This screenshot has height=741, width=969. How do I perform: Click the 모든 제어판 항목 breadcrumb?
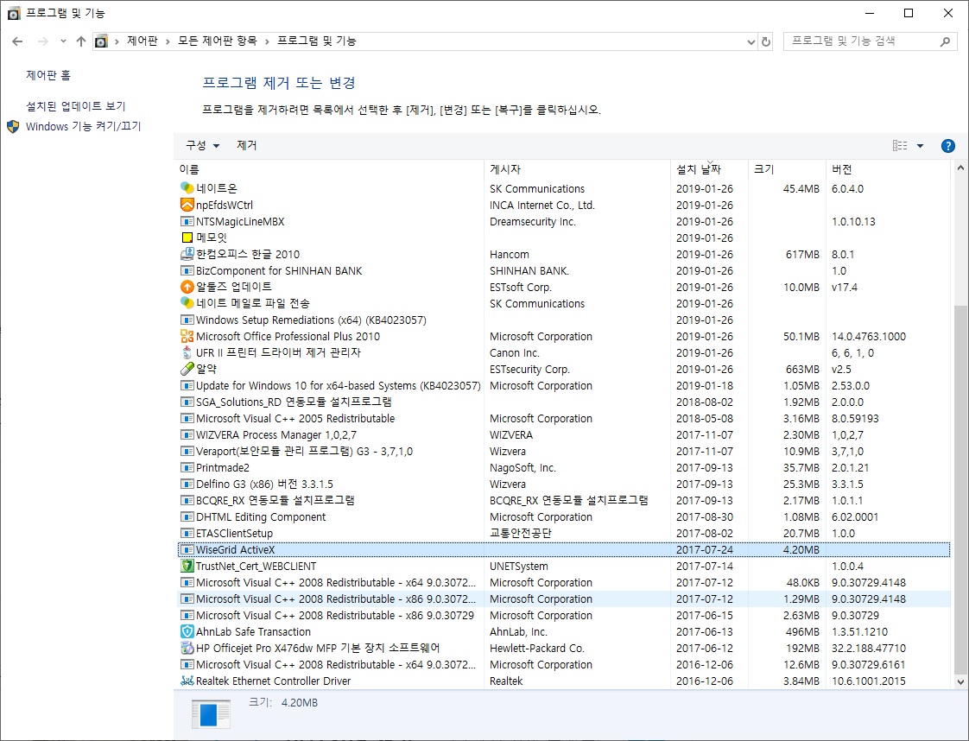(x=217, y=41)
